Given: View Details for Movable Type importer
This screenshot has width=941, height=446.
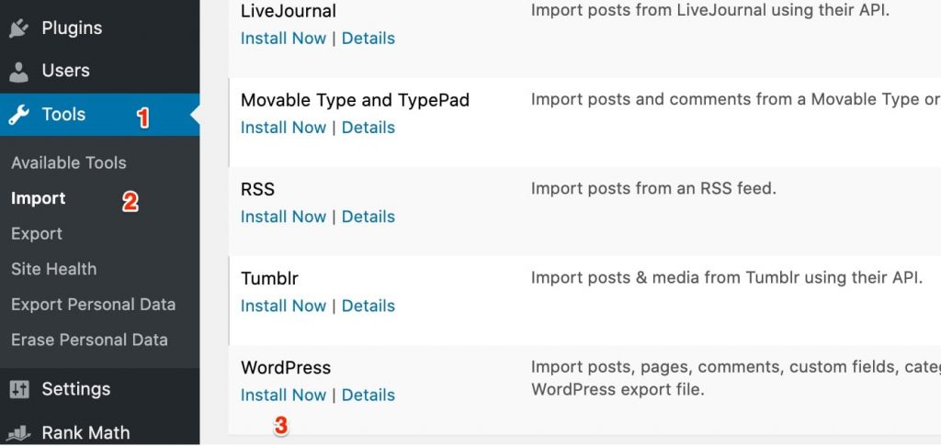Looking at the screenshot, I should click(368, 128).
